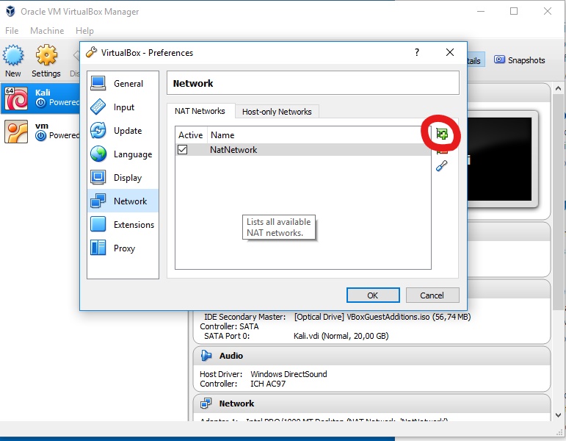The height and width of the screenshot is (441, 566).
Task: Click the Audio section header
Action: pyautogui.click(x=371, y=356)
